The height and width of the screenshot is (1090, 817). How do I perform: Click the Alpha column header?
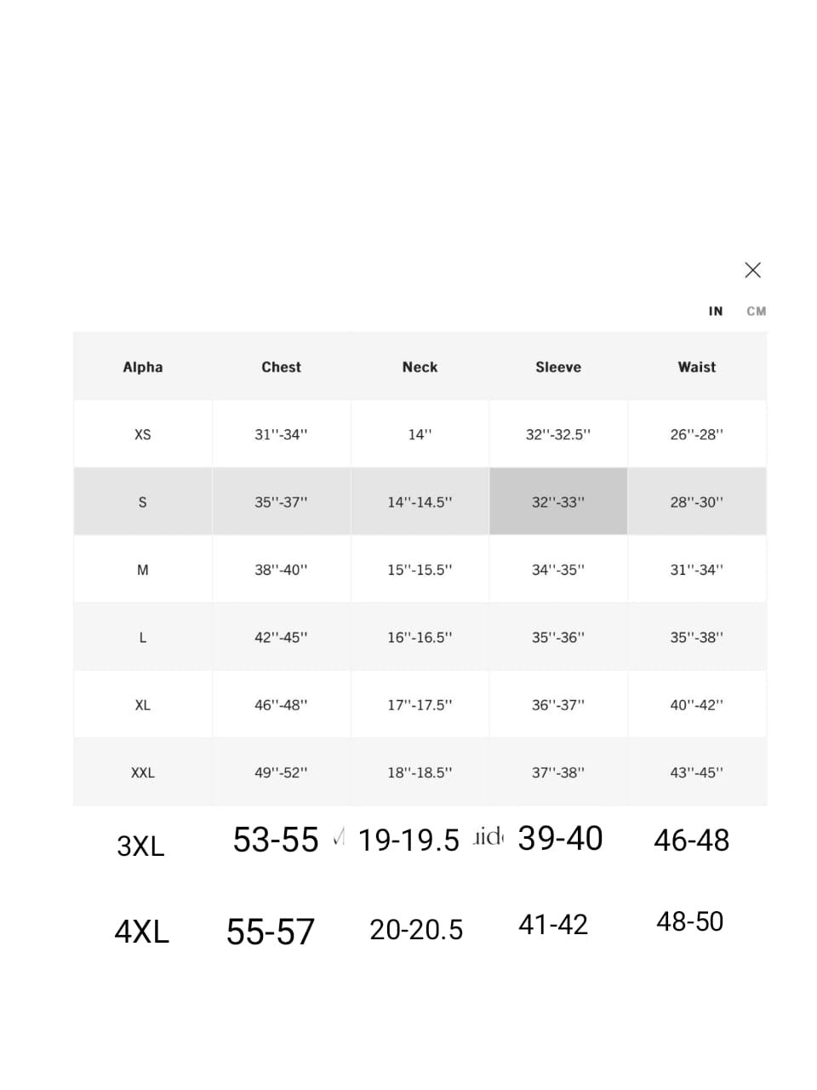[143, 367]
